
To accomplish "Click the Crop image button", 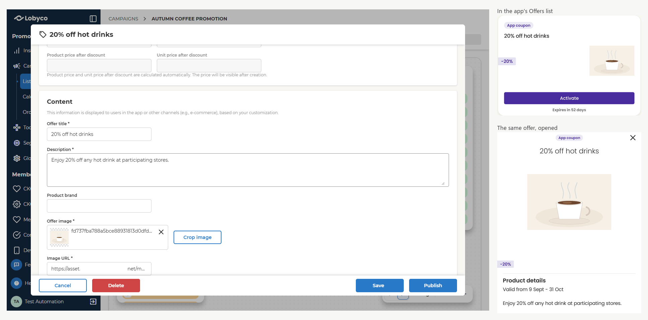I will [197, 237].
